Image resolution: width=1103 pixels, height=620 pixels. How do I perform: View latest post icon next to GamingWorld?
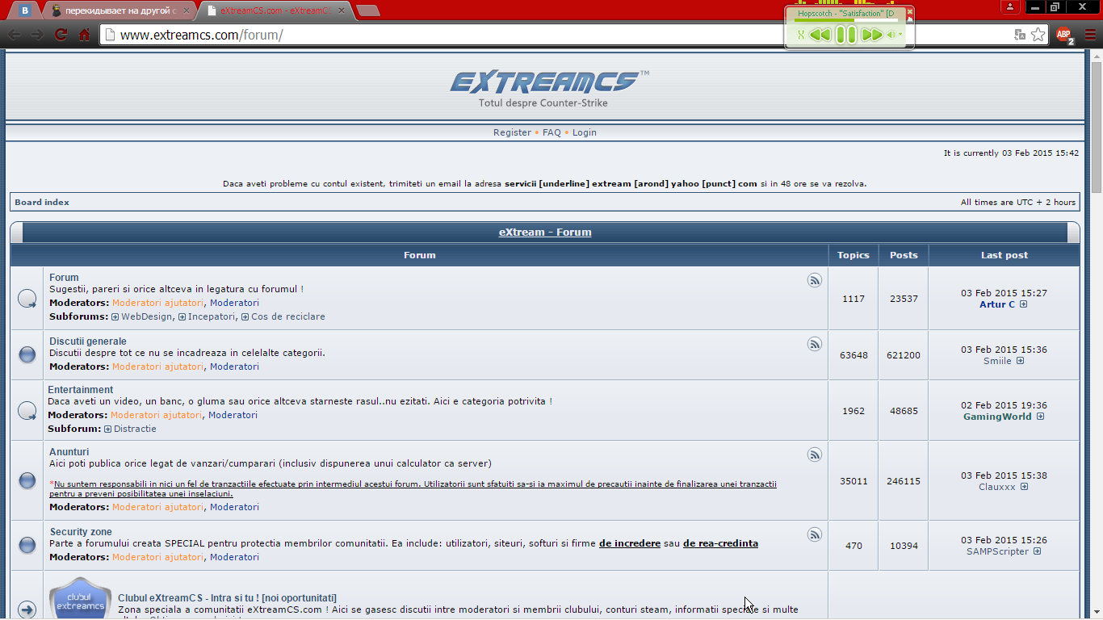point(1040,417)
